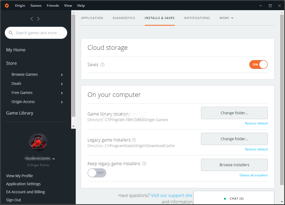Change folder for Game library location
285x205 pixels.
234,113
